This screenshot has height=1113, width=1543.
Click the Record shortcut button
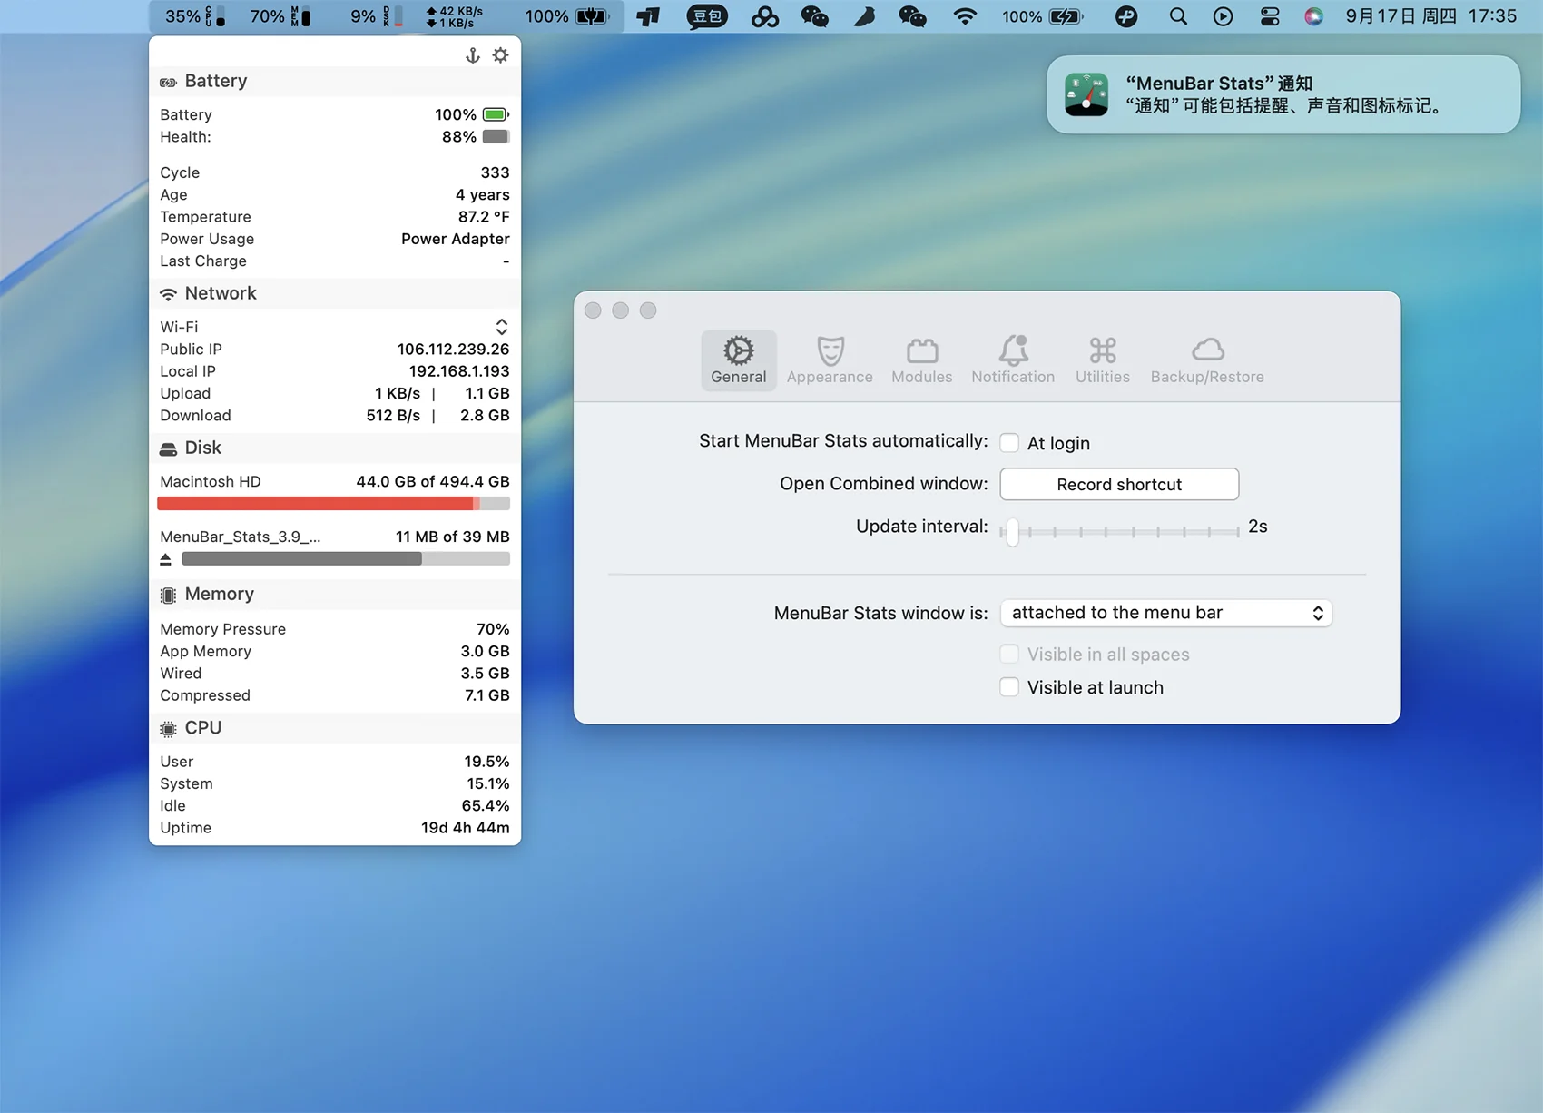[x=1119, y=484]
